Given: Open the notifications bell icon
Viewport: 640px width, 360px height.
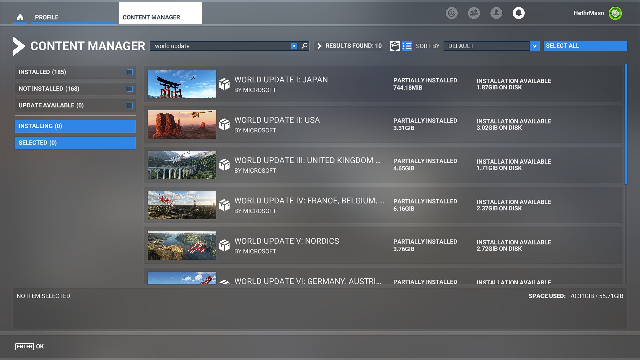Looking at the screenshot, I should click(x=518, y=13).
